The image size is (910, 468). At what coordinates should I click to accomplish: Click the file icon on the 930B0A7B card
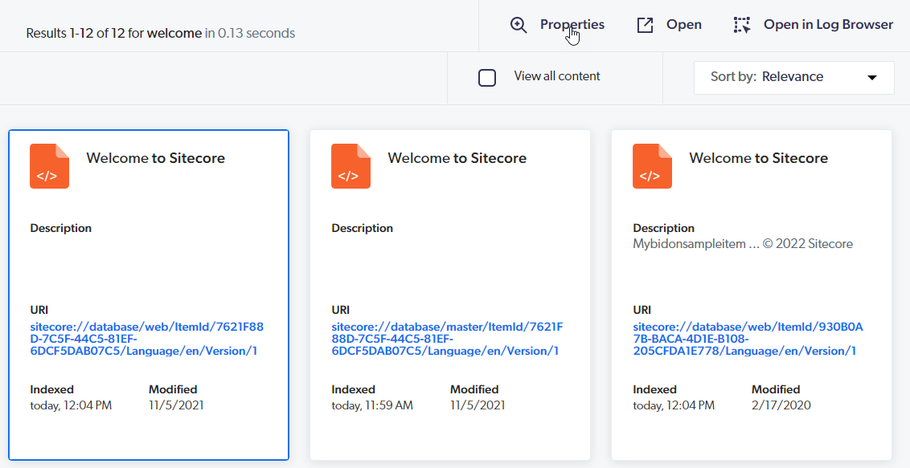[x=652, y=166]
